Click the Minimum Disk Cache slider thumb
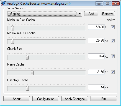121x106 pixels. point(12,28)
